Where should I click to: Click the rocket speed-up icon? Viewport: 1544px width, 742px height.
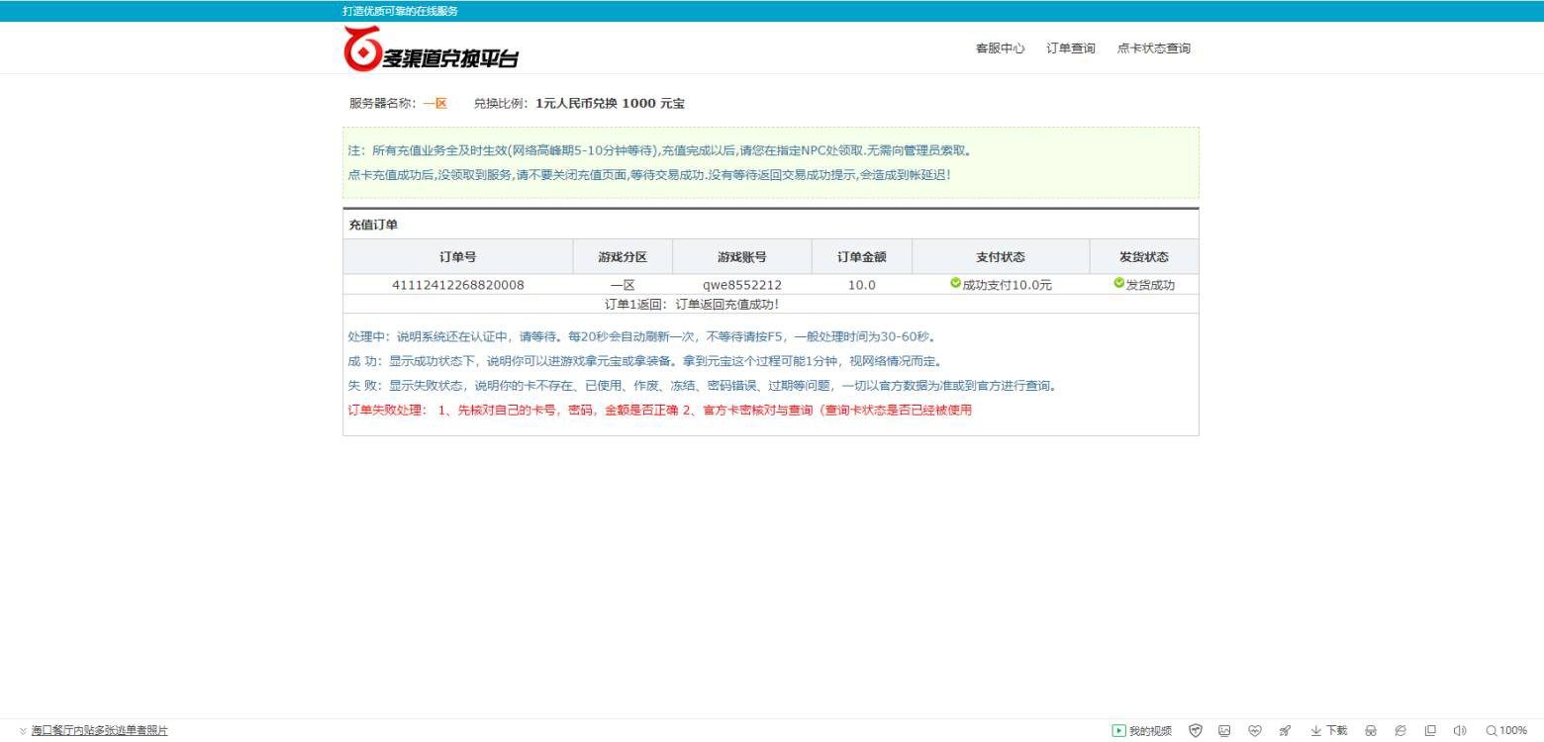(1285, 731)
